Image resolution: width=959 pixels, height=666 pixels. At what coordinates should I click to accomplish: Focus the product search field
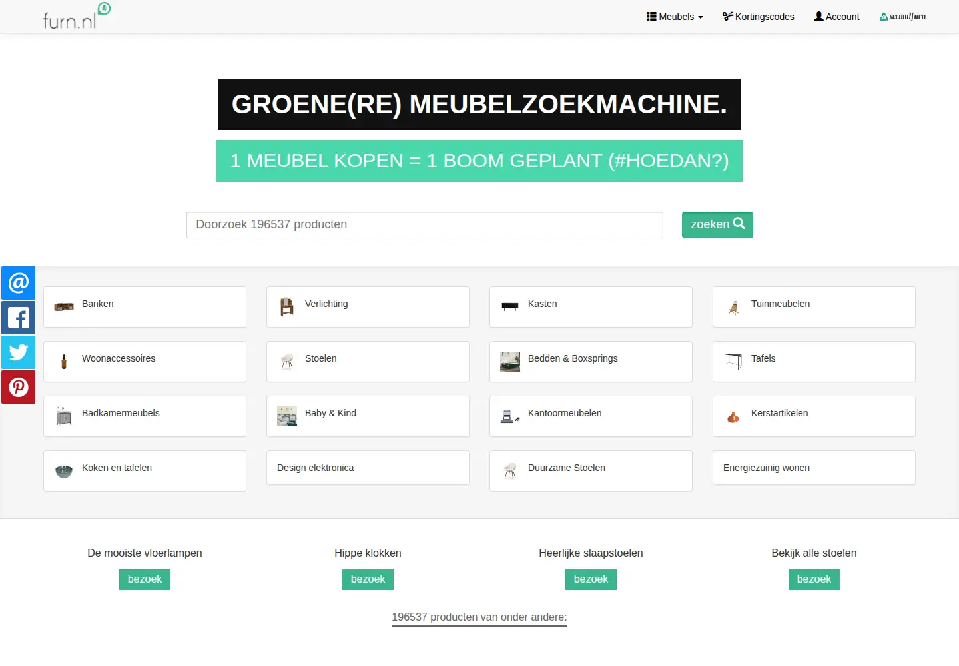tap(425, 225)
